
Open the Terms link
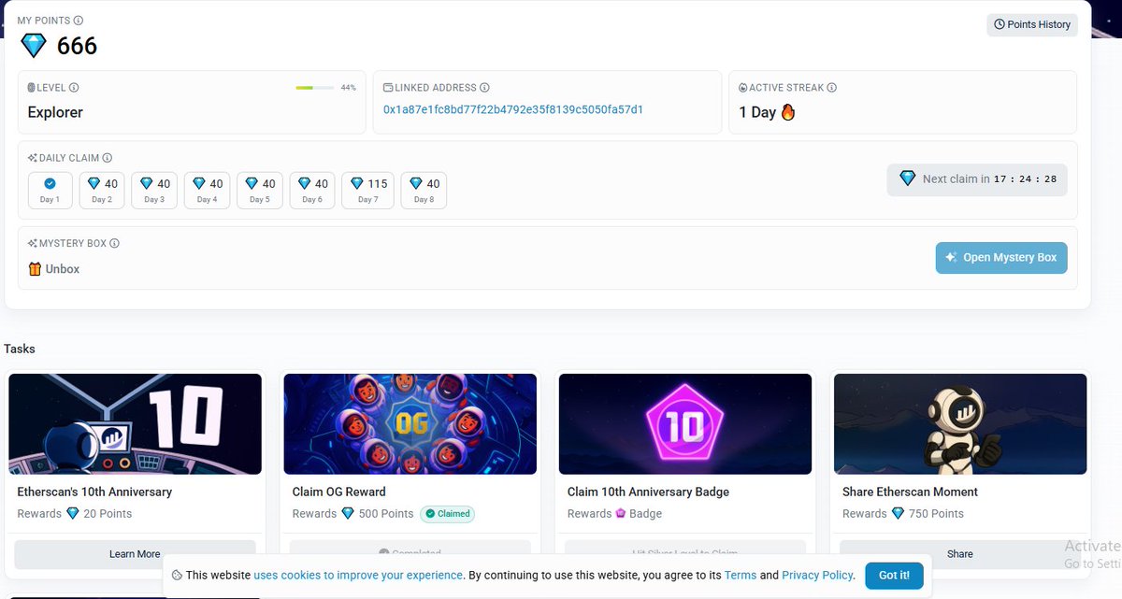(741, 576)
